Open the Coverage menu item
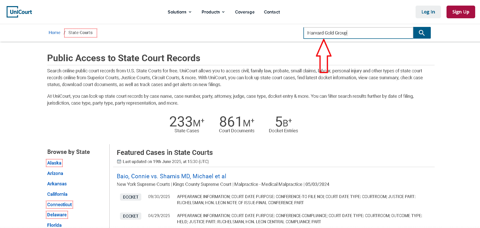 pyautogui.click(x=245, y=12)
